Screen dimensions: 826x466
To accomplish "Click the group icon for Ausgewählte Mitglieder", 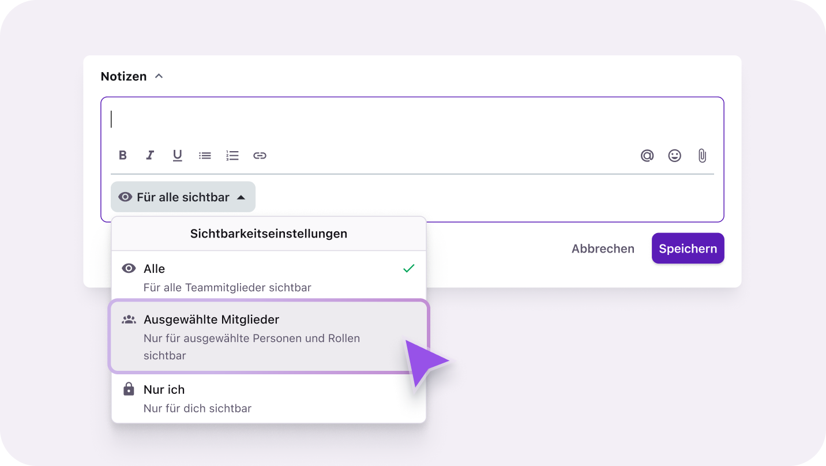I will point(129,320).
